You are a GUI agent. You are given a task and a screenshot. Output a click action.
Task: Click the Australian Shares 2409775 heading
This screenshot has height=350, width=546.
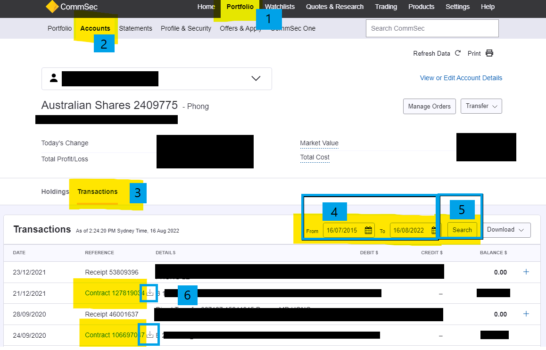tap(109, 105)
